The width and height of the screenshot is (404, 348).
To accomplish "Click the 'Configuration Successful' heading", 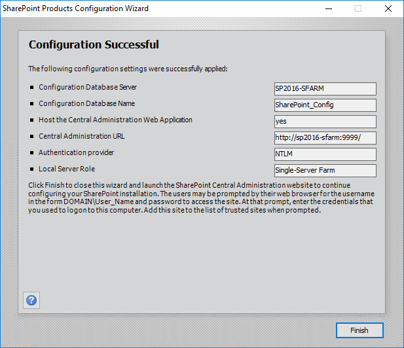I will (x=94, y=44).
